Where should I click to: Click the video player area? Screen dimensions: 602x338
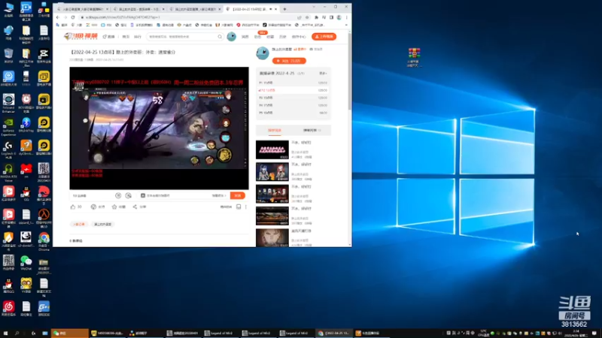pyautogui.click(x=159, y=128)
